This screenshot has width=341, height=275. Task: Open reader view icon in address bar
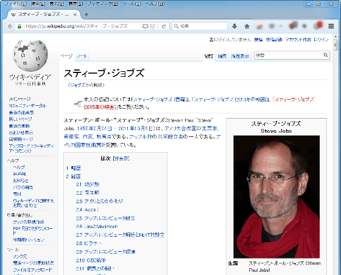coord(146,26)
